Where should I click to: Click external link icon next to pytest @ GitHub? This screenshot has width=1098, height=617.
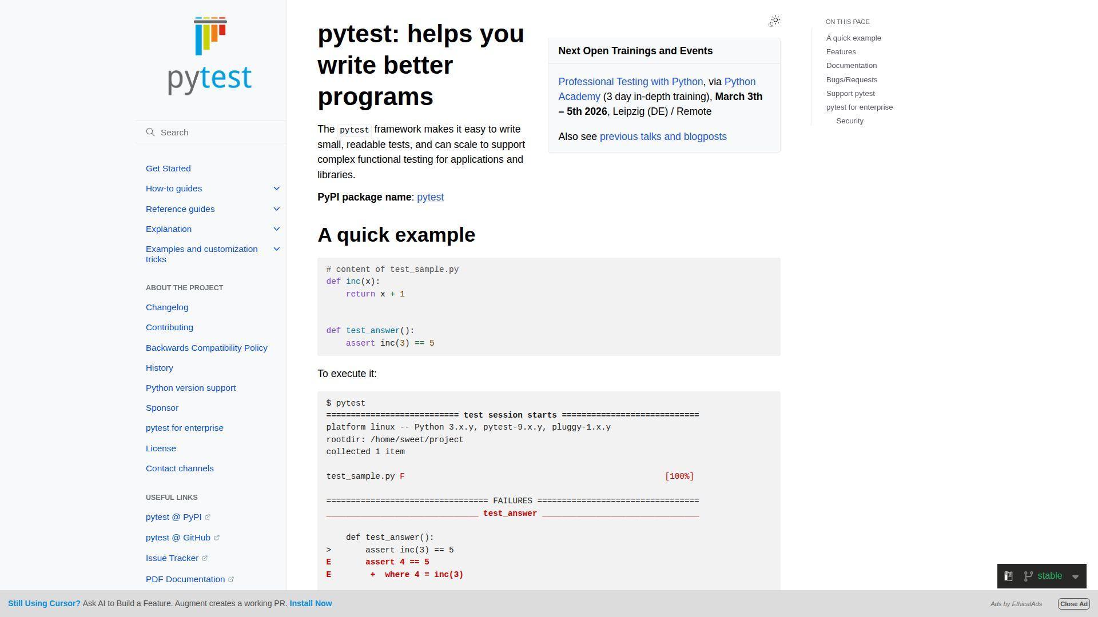tap(216, 537)
